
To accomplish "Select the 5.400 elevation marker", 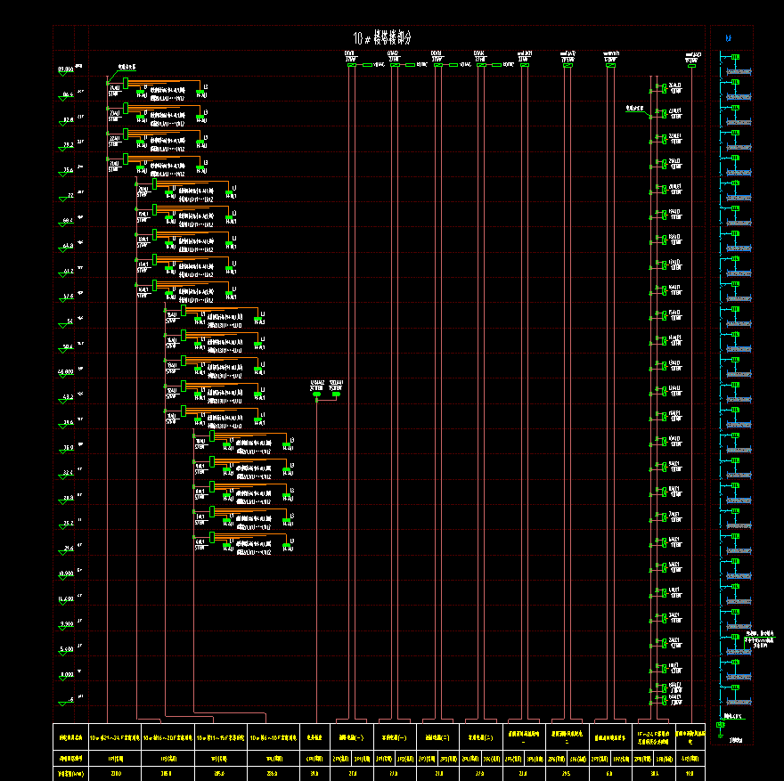I will (66, 649).
